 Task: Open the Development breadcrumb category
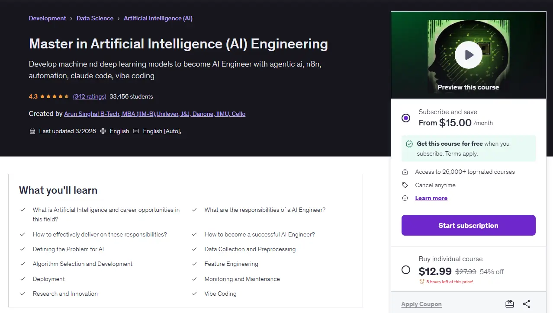[x=48, y=18]
